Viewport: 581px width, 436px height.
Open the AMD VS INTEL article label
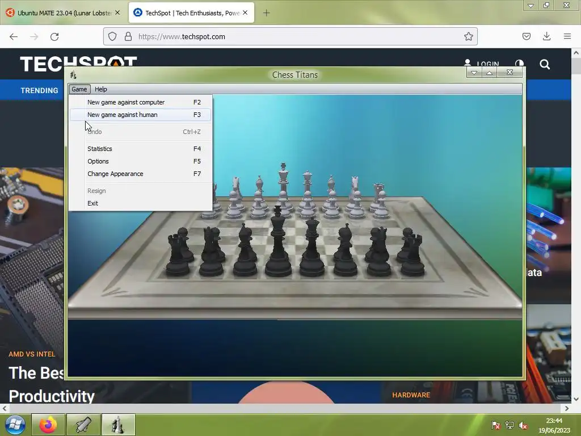pyautogui.click(x=32, y=354)
